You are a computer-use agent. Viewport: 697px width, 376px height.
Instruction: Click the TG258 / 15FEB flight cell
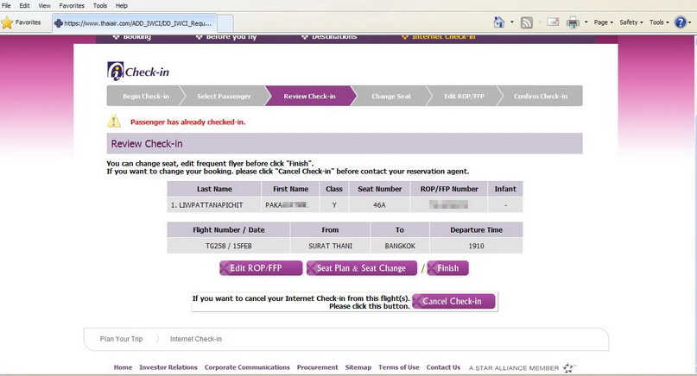click(229, 246)
